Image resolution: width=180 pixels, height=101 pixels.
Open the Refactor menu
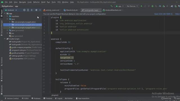[36, 2]
